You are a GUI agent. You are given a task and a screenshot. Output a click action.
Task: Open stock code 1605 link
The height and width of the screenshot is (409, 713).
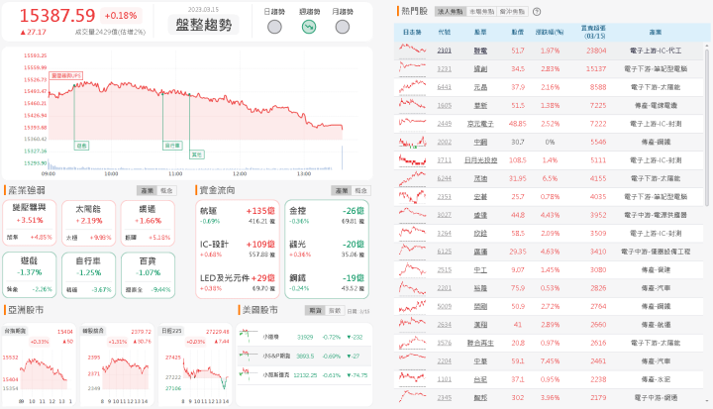pyautogui.click(x=445, y=105)
